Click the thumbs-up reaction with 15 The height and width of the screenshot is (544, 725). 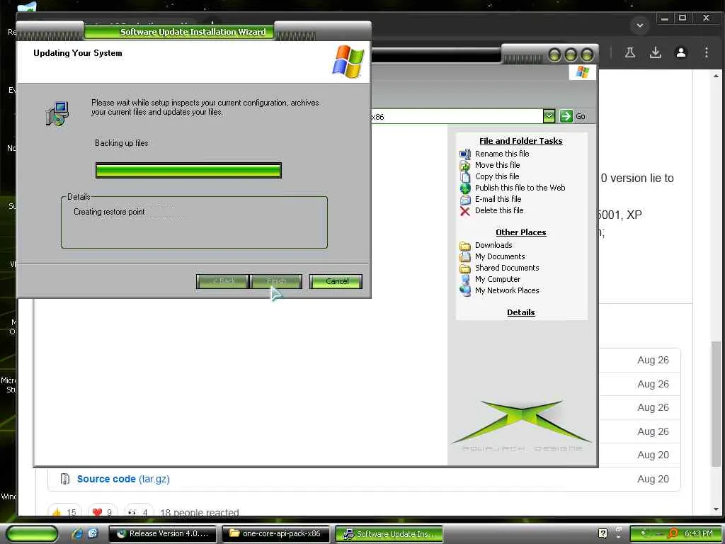point(64,512)
